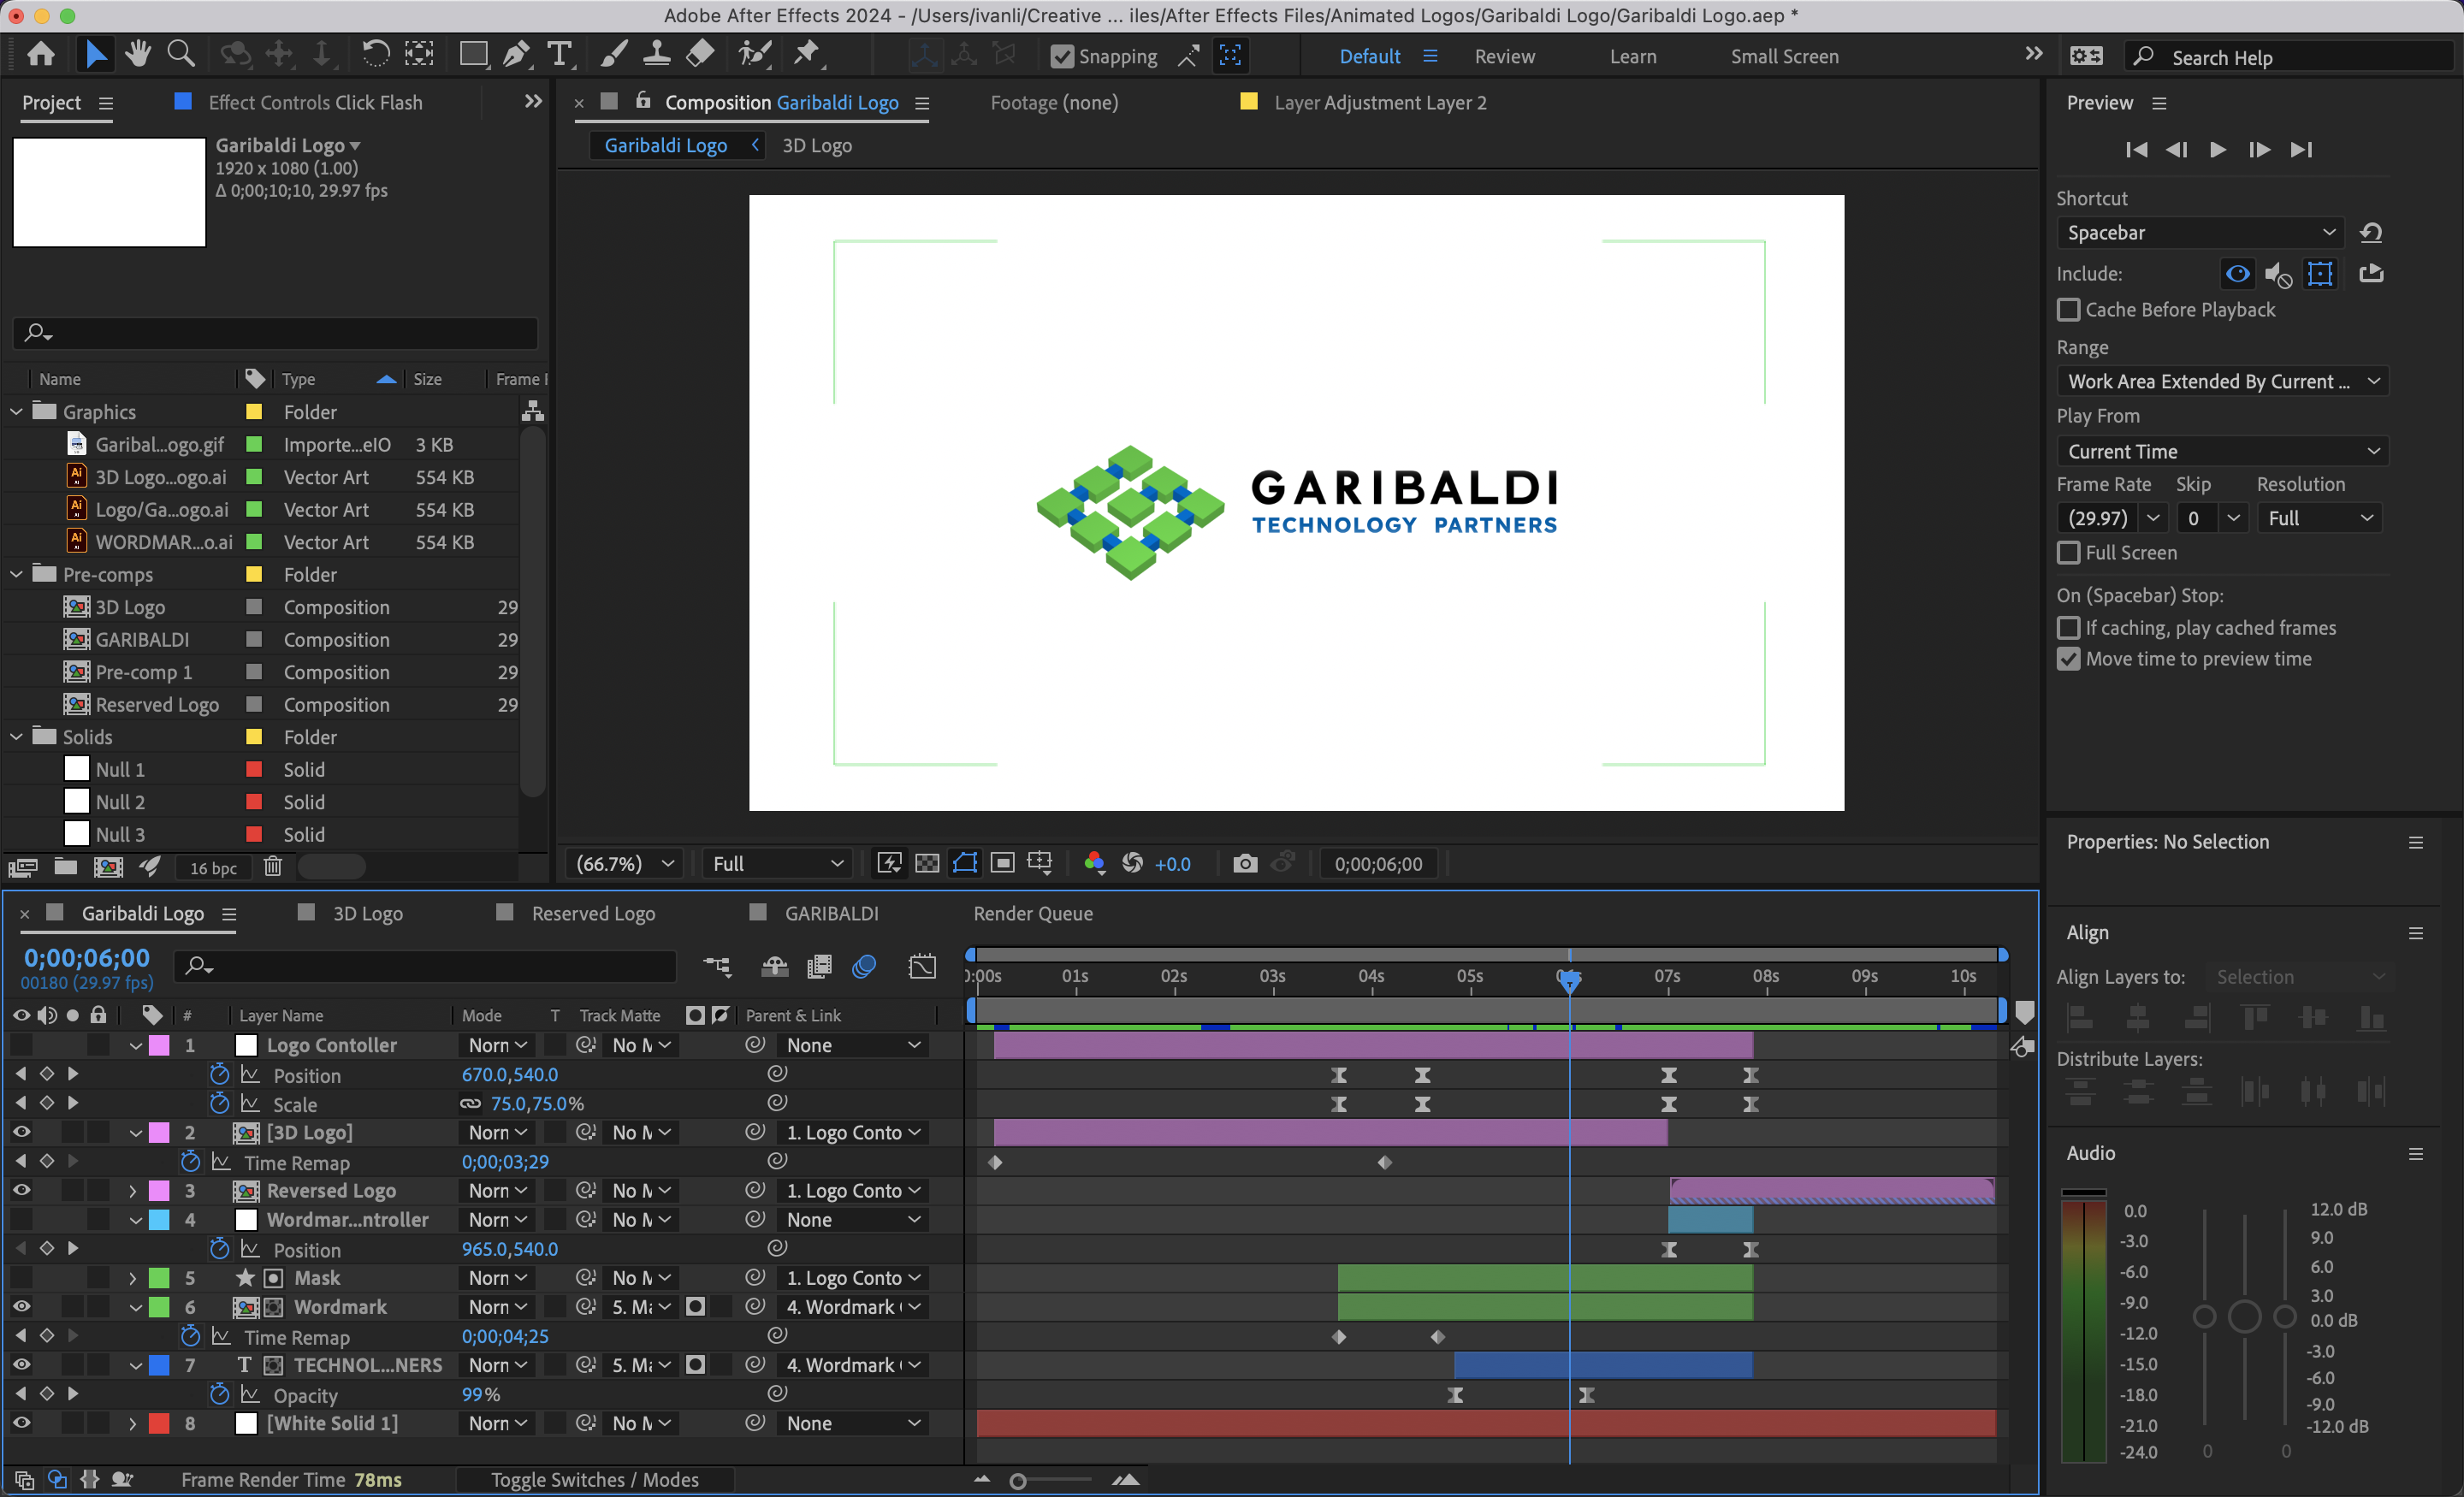The image size is (2464, 1497).
Task: Toggle mask and shape path visibility
Action: 965,863
